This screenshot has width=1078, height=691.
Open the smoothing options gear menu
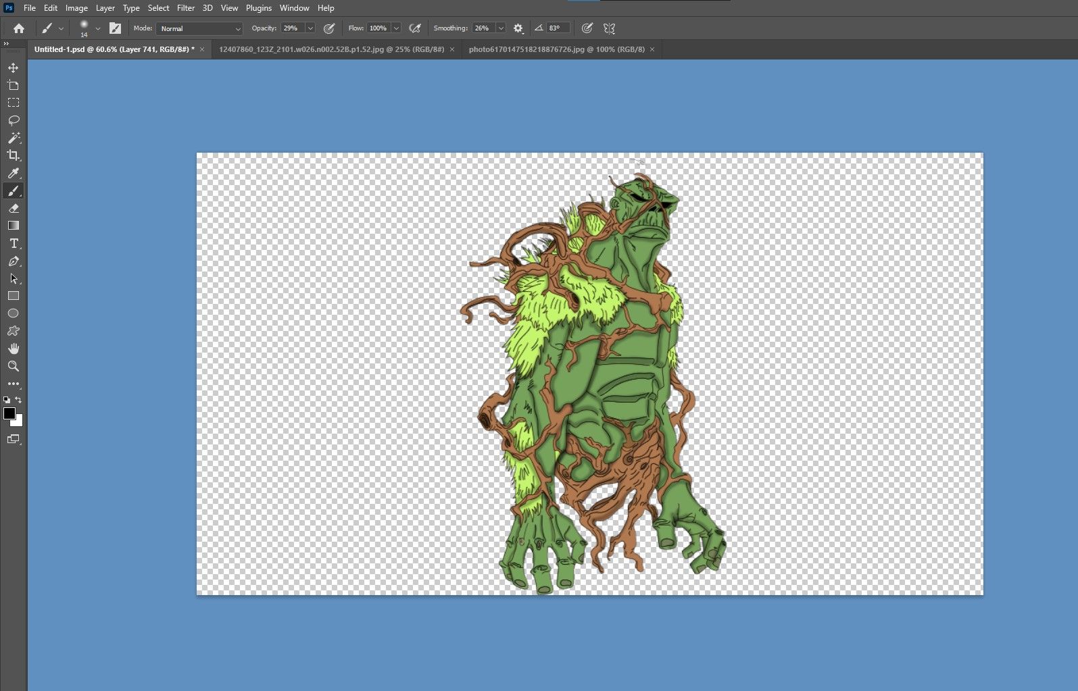518,28
